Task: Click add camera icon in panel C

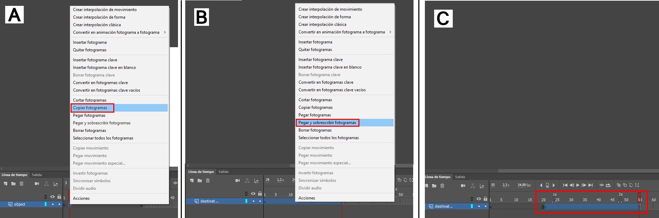Action: [x=463, y=186]
